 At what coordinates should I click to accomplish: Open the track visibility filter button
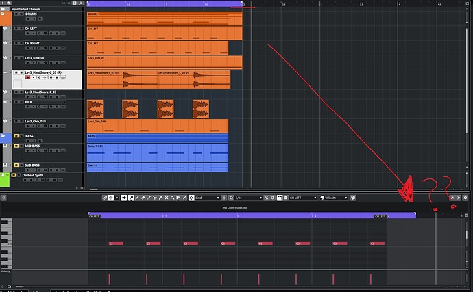tap(75, 3)
